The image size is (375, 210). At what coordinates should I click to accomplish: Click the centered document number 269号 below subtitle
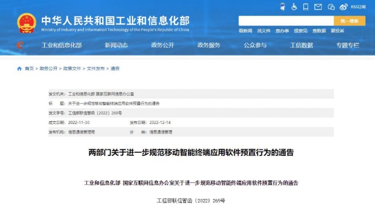click(191, 201)
